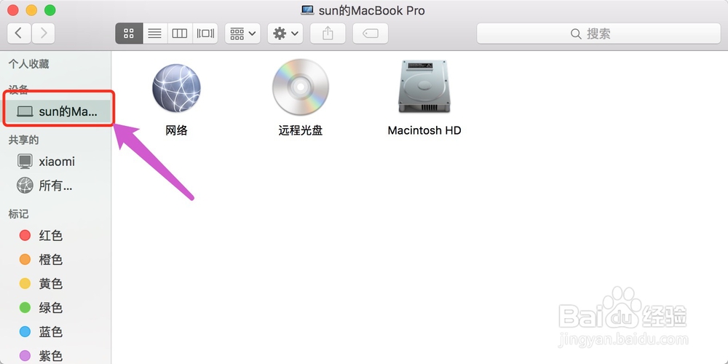
Task: Switch to Cover Flow view
Action: coord(205,33)
